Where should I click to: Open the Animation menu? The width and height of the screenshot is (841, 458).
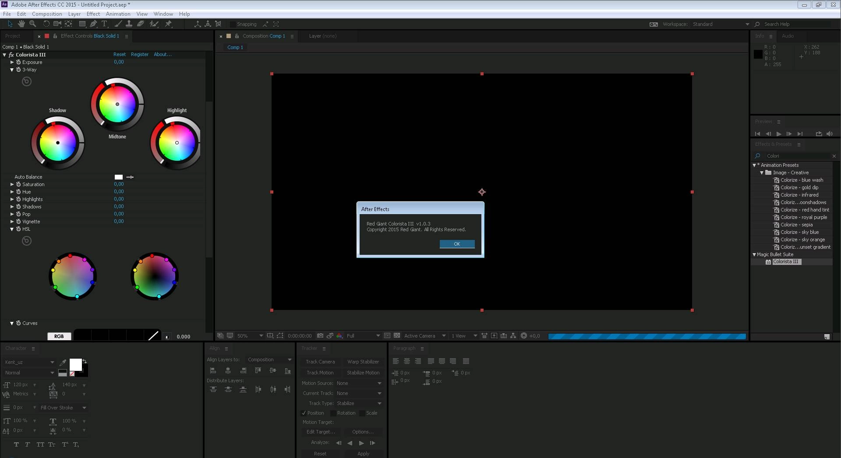click(x=118, y=14)
